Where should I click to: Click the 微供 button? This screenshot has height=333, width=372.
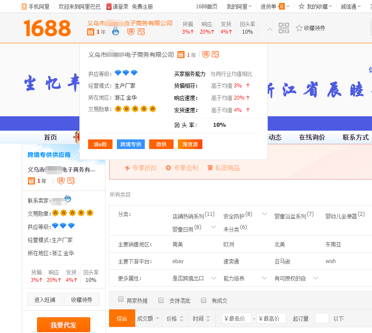click(161, 144)
